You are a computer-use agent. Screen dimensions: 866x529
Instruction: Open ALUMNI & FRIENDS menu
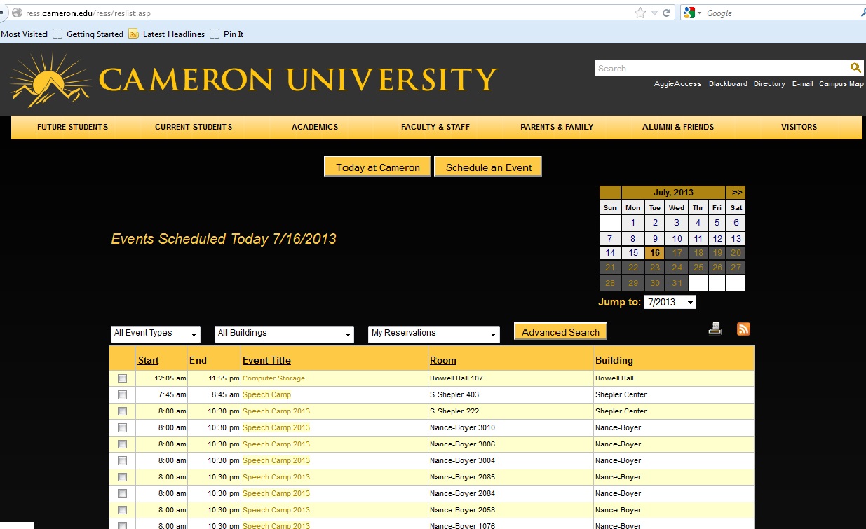(x=678, y=127)
